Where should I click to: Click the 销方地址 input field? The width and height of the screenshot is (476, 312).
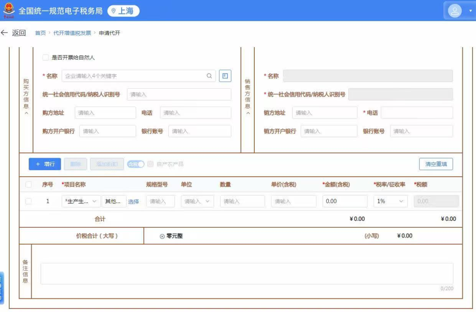point(325,113)
